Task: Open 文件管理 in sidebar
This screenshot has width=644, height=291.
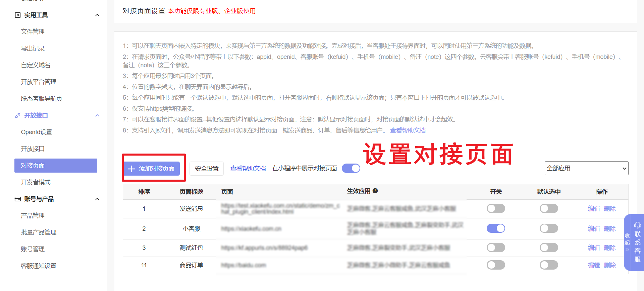Action: [33, 32]
